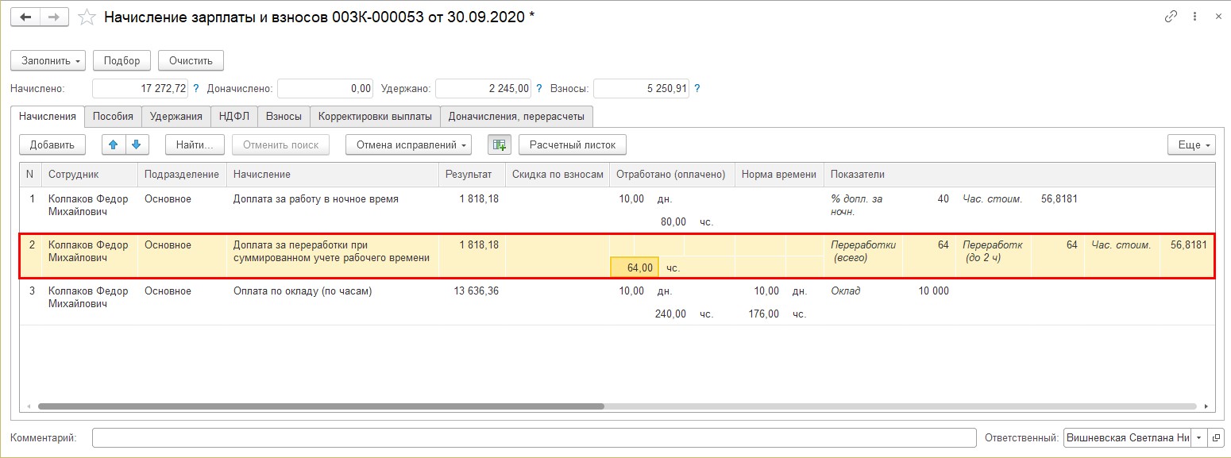Click the highlighted 64,00 hours cell
Image resolution: width=1231 pixels, height=458 pixels.
pos(635,267)
